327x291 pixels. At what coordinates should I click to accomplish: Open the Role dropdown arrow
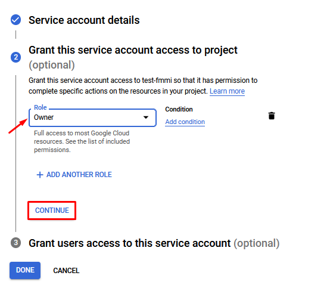146,117
